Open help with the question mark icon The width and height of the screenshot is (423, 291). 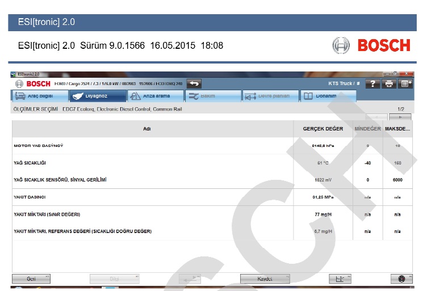[x=372, y=84]
